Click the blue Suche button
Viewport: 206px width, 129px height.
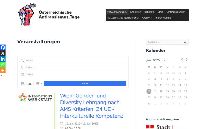[85, 84]
